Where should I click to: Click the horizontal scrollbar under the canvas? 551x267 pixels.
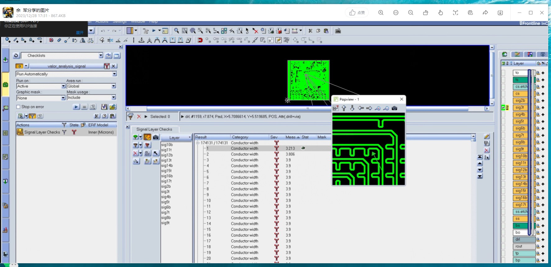coord(308,109)
